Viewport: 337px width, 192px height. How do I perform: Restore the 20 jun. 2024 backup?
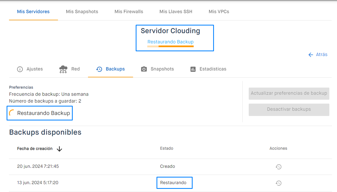tap(279, 167)
